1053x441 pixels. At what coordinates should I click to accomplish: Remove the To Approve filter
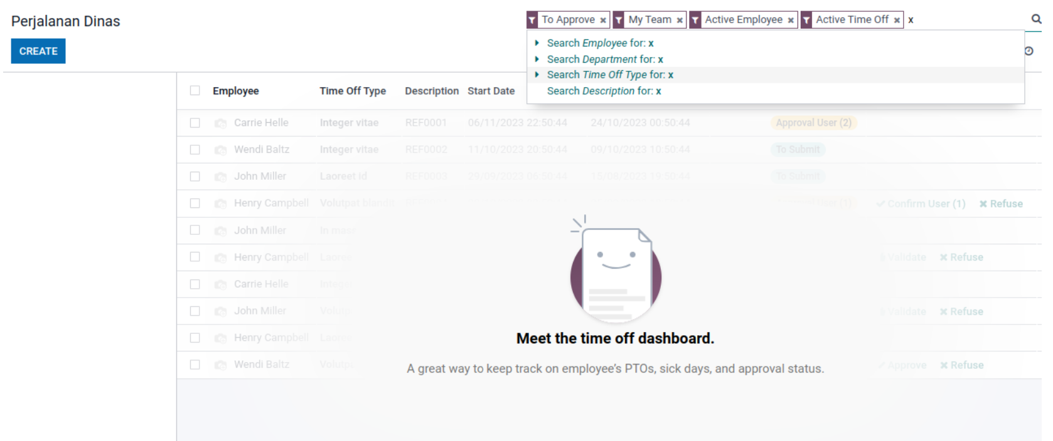click(x=603, y=20)
